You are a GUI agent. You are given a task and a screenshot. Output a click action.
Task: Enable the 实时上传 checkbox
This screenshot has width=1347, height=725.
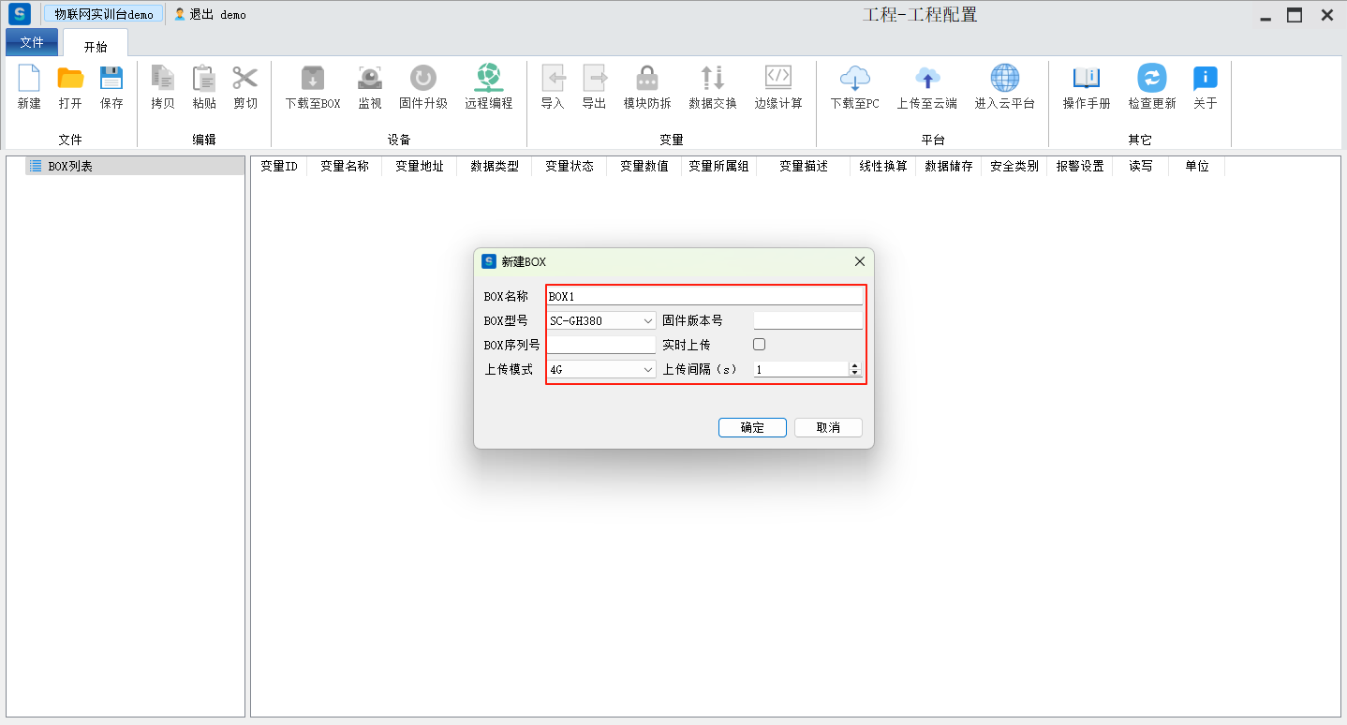(x=760, y=345)
